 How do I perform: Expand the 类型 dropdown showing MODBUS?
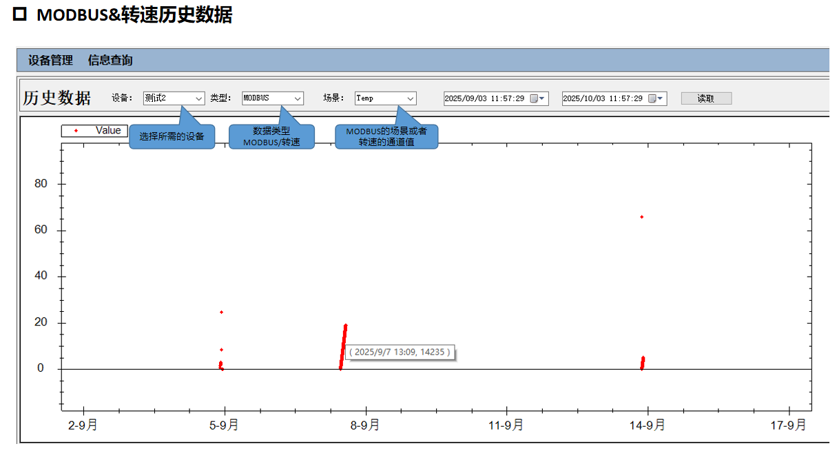pyautogui.click(x=298, y=98)
